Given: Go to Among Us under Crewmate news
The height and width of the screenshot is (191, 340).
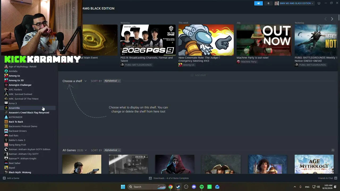Looking at the screenshot, I should point(186,65).
